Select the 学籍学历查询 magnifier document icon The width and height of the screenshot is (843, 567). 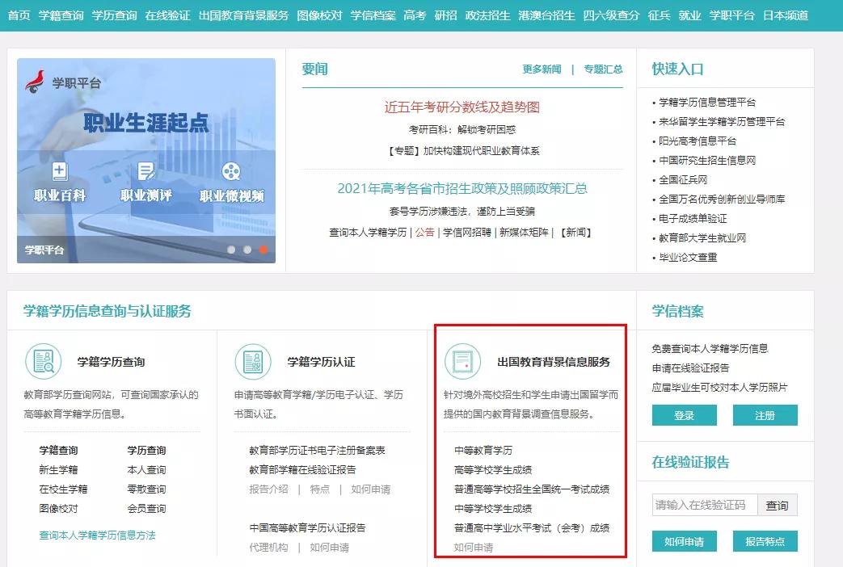click(x=44, y=362)
